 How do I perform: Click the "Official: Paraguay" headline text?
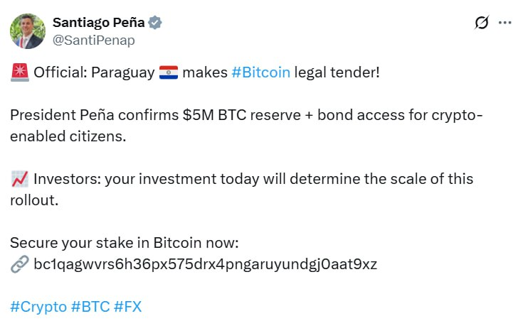coord(93,72)
